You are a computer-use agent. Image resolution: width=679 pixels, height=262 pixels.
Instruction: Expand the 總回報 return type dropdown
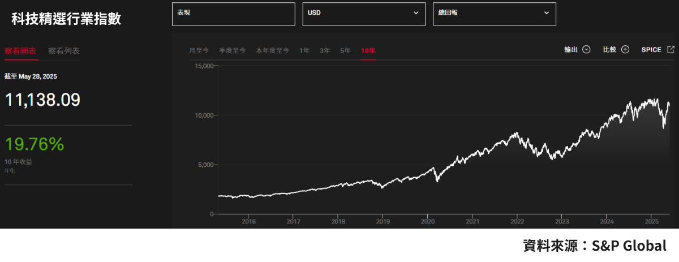click(495, 14)
